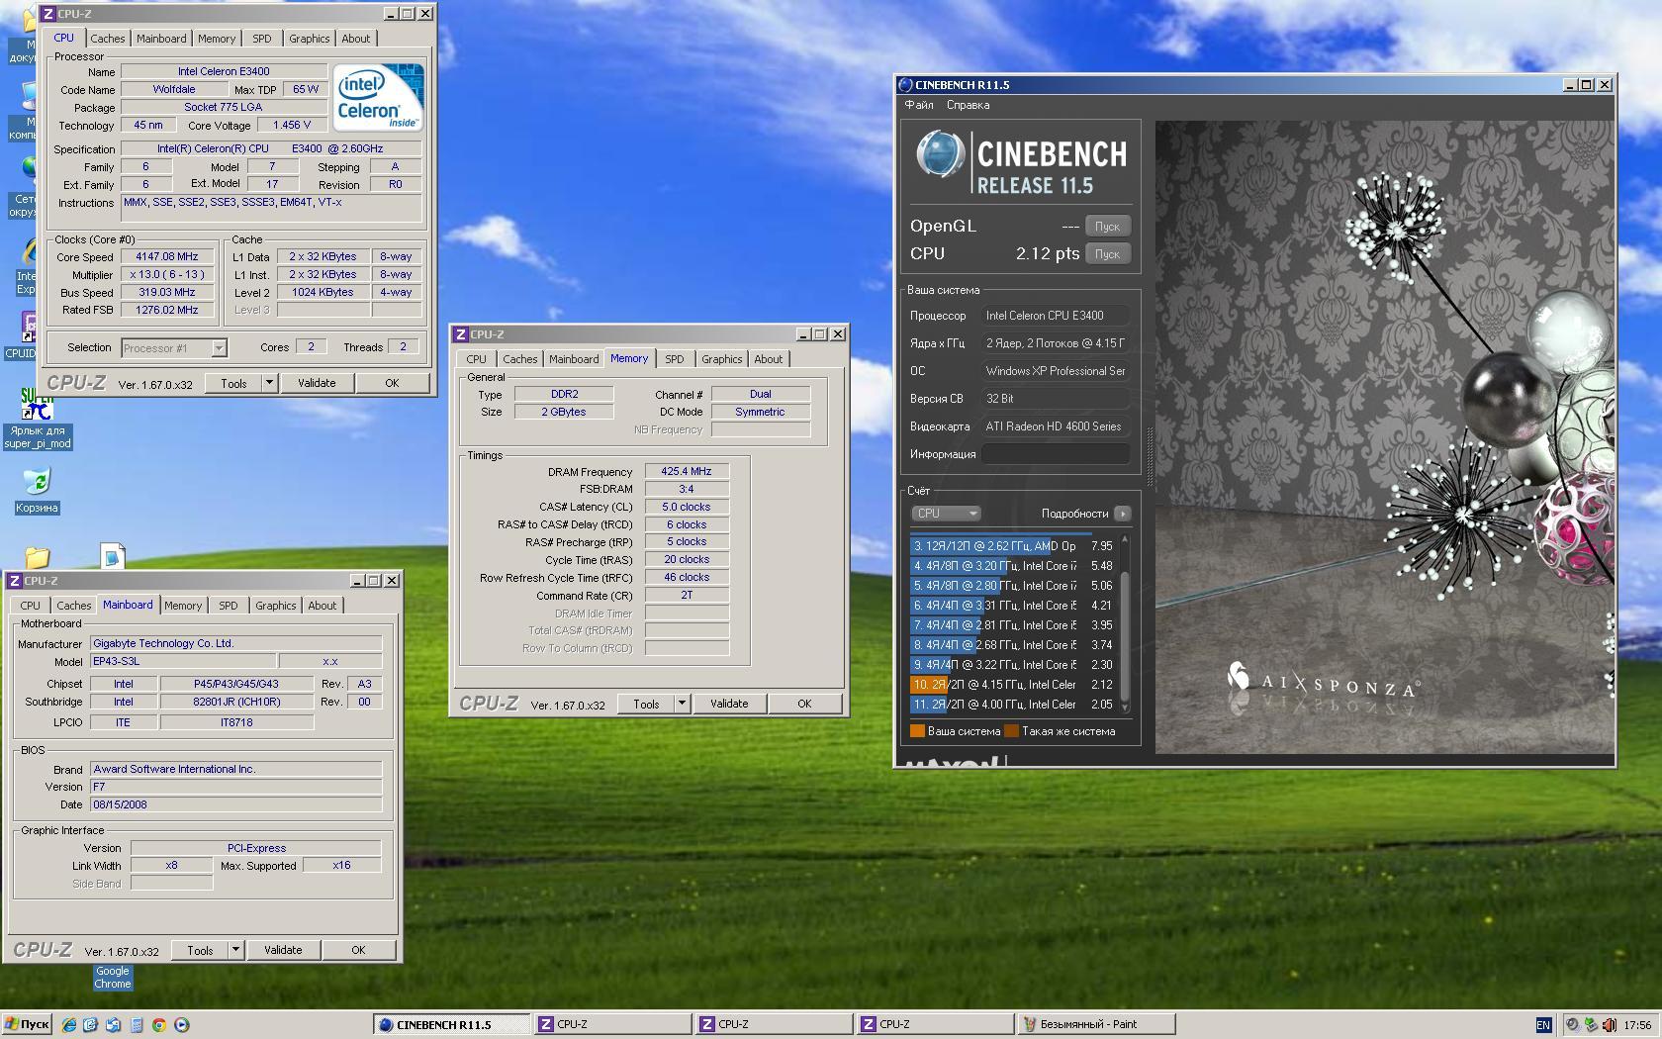Open the yellow folder on the desktop

[37, 558]
